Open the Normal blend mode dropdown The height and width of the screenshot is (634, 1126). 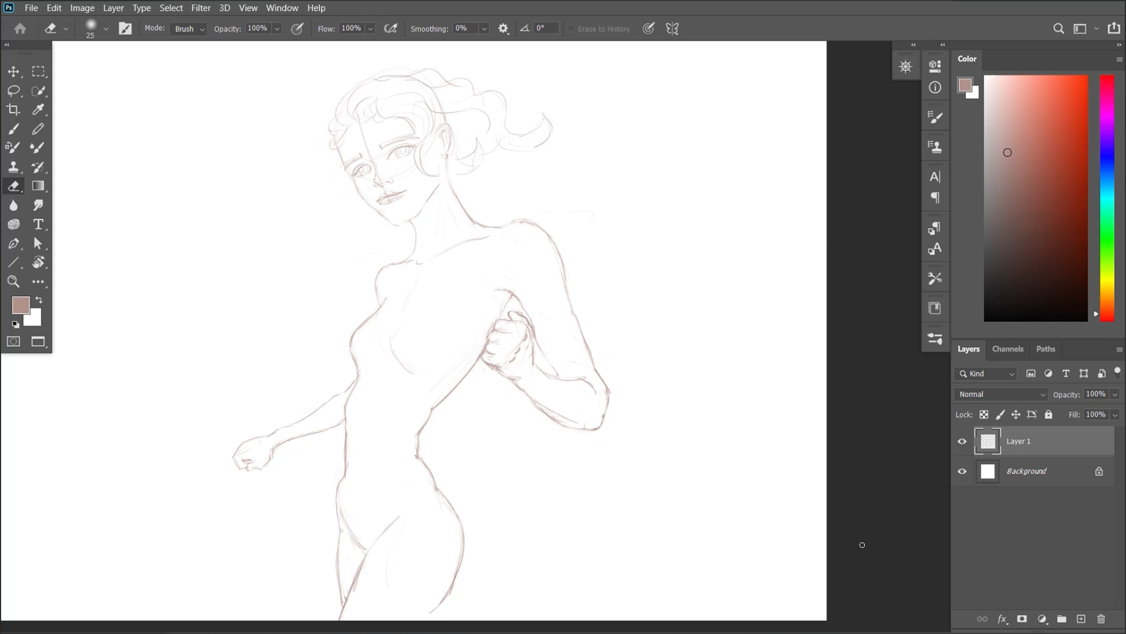[1001, 394]
